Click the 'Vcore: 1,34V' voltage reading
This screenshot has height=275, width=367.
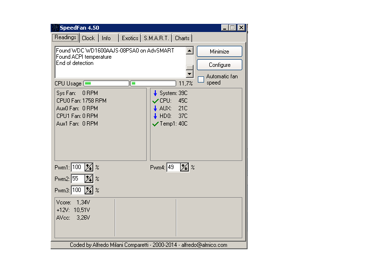point(73,202)
